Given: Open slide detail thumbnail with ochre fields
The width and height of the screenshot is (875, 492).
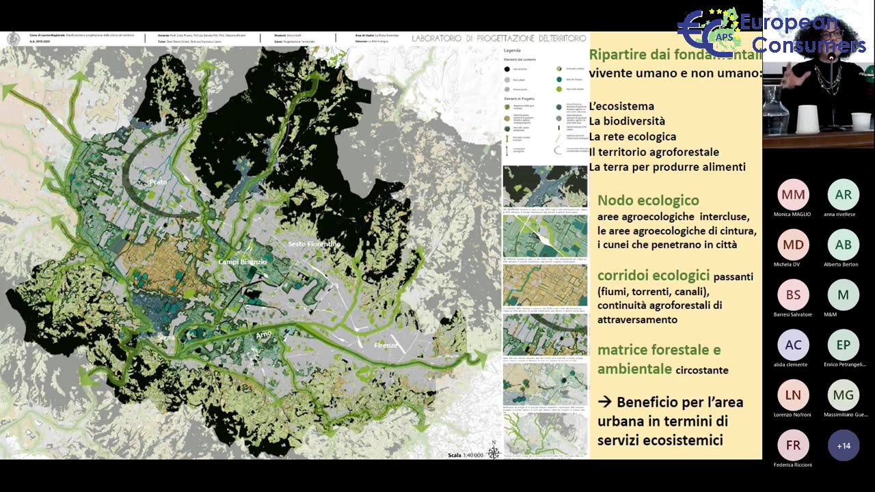Looking at the screenshot, I should [x=545, y=286].
